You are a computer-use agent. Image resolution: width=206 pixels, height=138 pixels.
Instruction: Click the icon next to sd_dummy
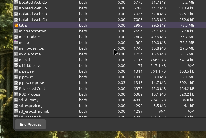point(16,100)
